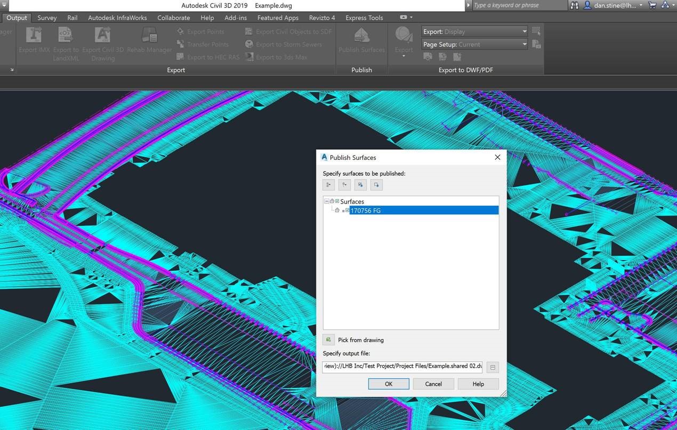Image resolution: width=677 pixels, height=430 pixels.
Task: Click the Export Points icon
Action: [181, 31]
